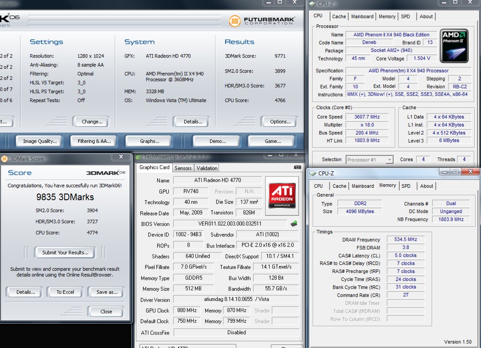The height and width of the screenshot is (348, 481).
Task: Click Multiplier value x 18.0
Action: point(367,125)
